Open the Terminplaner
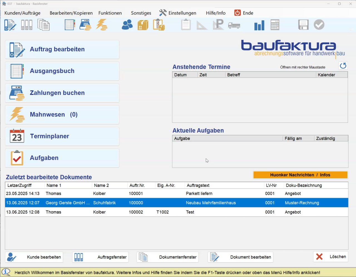356x277 pixels. coord(62,136)
